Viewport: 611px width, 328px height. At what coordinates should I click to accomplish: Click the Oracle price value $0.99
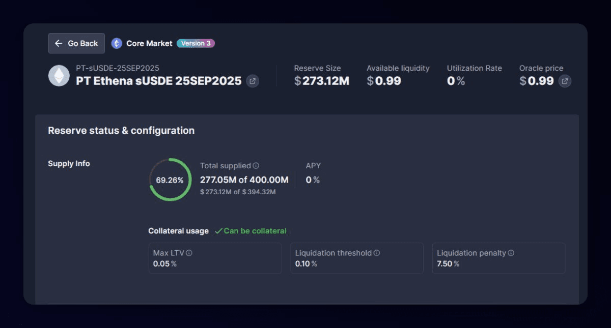point(537,81)
